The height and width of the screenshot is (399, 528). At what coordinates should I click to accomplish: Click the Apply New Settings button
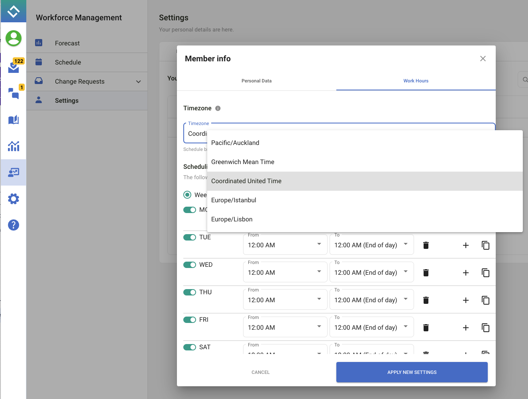(412, 372)
